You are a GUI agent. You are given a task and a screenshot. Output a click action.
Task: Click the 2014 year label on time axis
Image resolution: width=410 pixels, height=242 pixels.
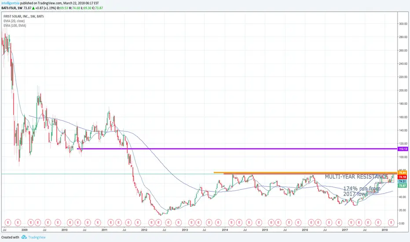[x=225, y=230]
